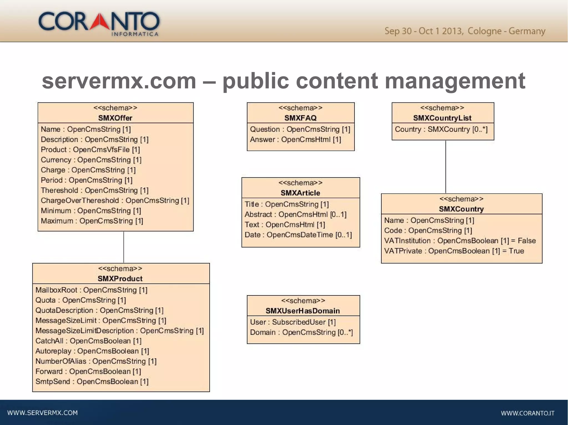Image resolution: width=568 pixels, height=425 pixels.
Task: Click 'VATInstitution : OpenCmsBoolean [1] = False'
Action: pyautogui.click(x=460, y=241)
